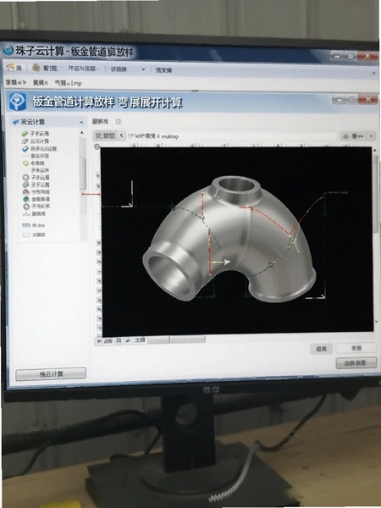Open the dropdown arrow at the address bar's right end
This screenshot has width=381, height=508.
click(x=372, y=136)
